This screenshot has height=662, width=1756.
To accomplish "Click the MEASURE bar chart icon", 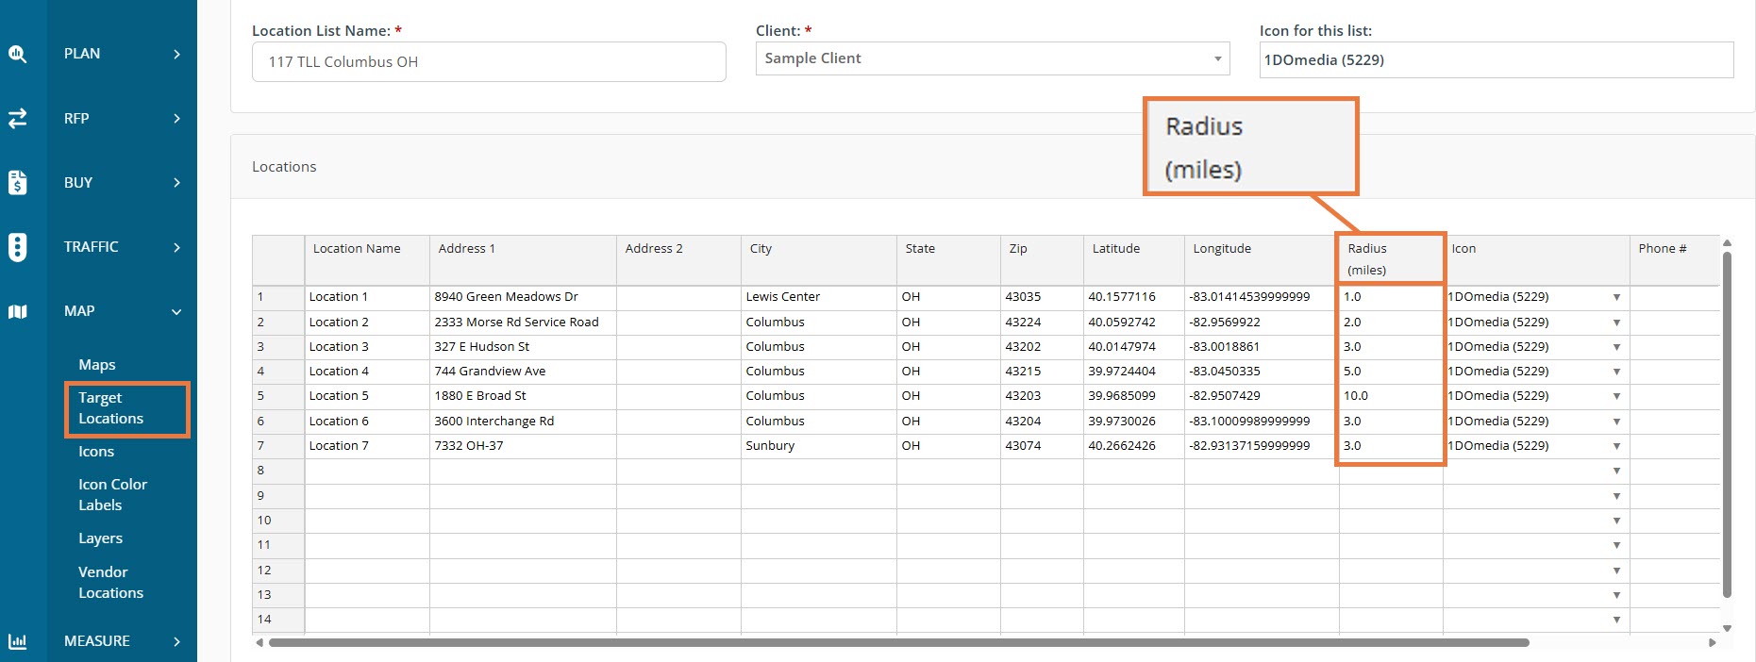I will pyautogui.click(x=18, y=641).
